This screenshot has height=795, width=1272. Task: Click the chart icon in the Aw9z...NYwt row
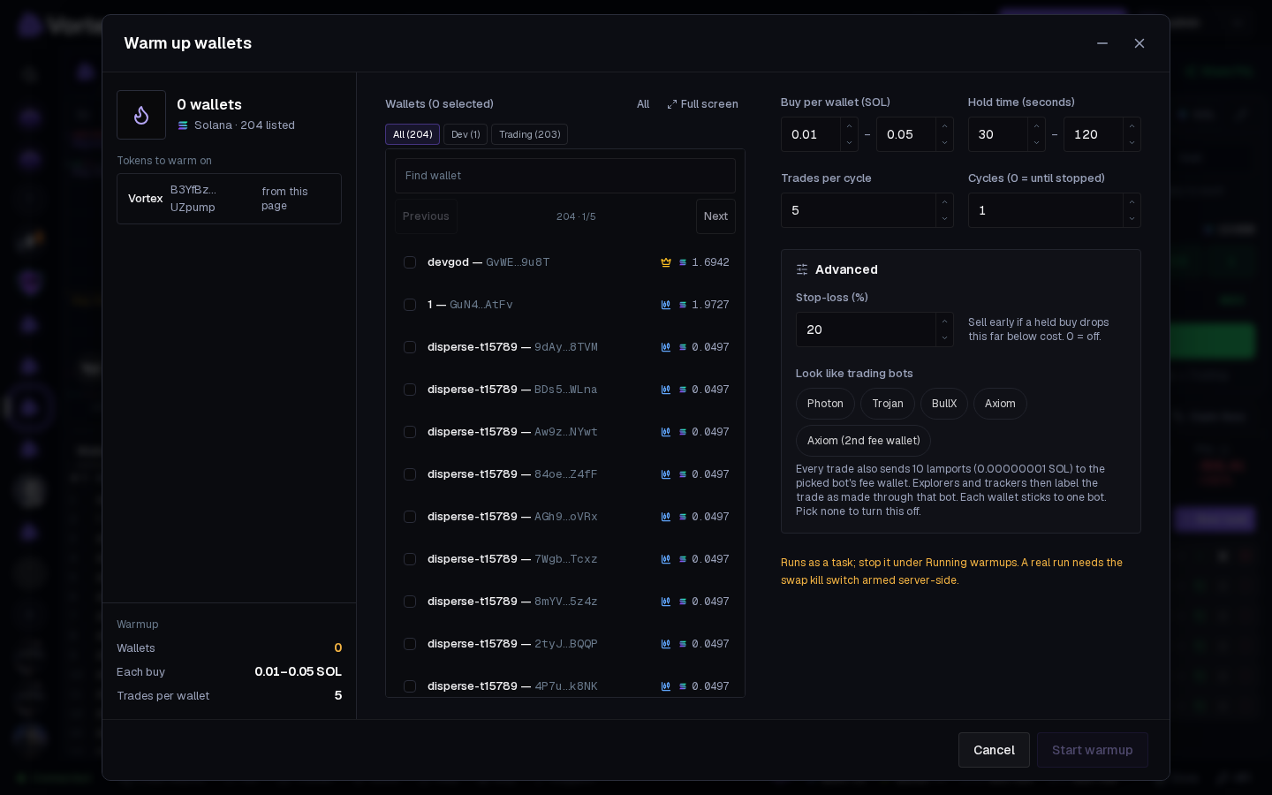(x=666, y=432)
